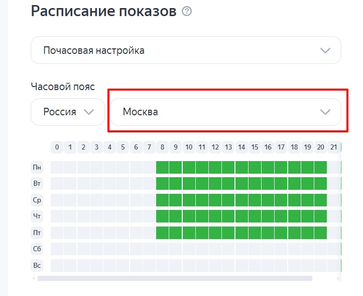Open the Москва timezone dropdown
Screen dimensions: 363x296
coord(225,112)
